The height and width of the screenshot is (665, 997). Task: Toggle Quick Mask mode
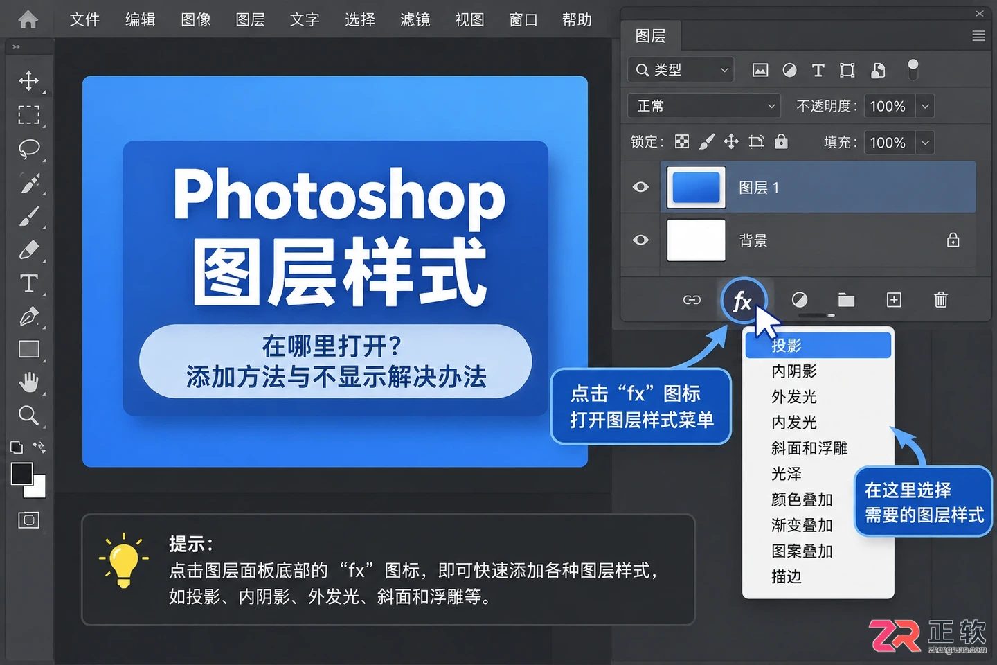pos(28,520)
